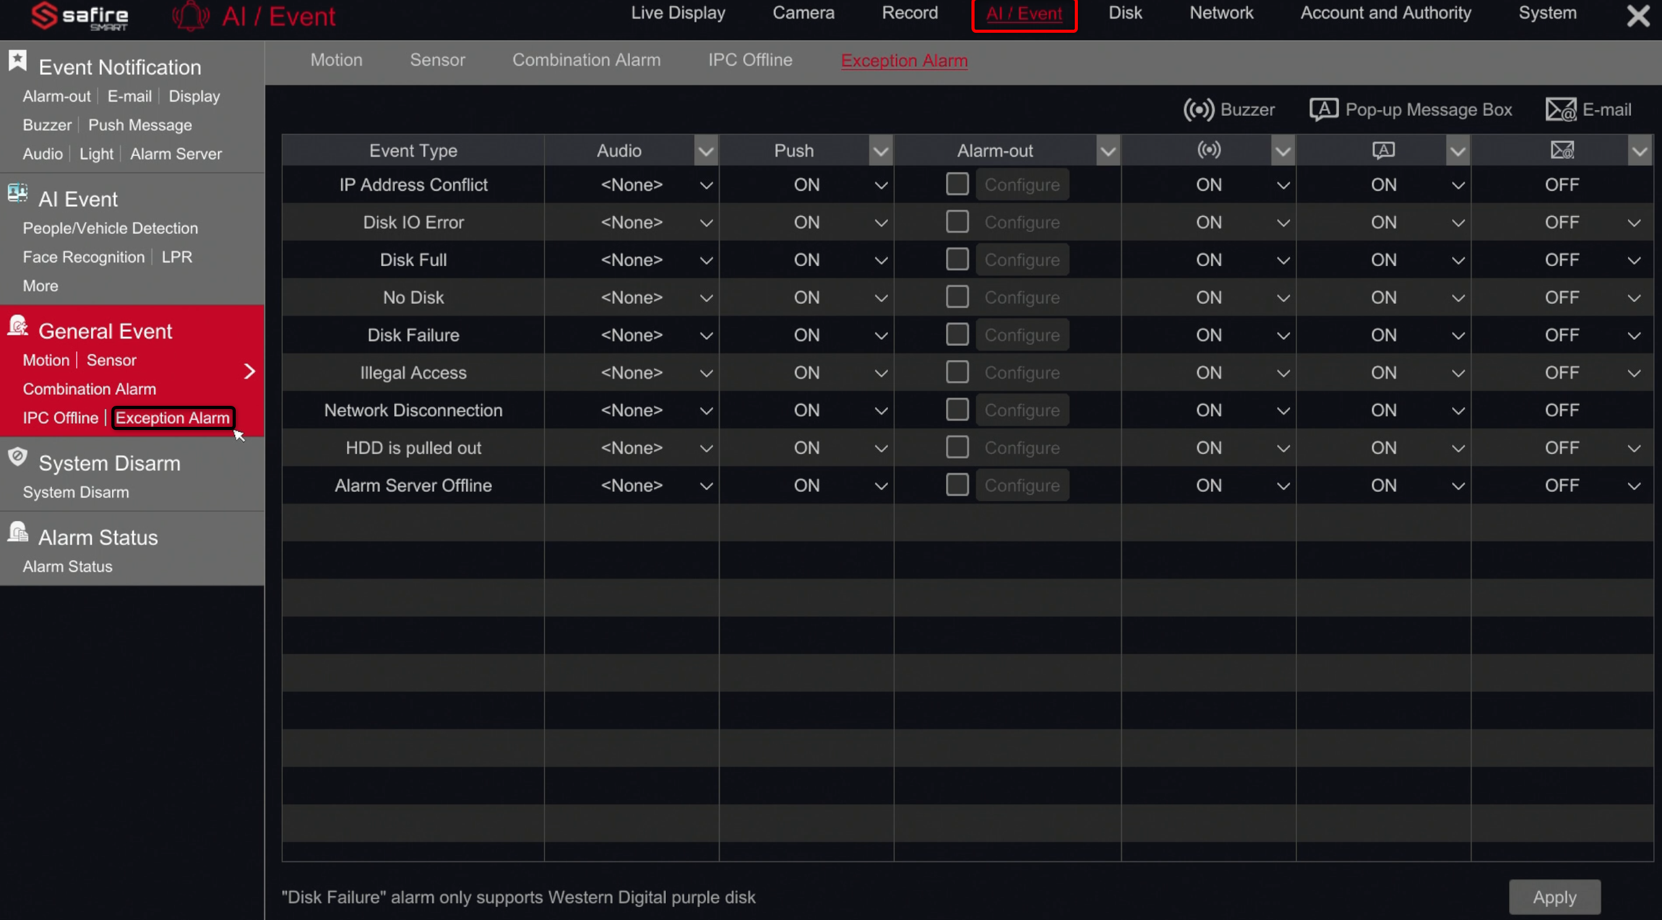
Task: Open Network in top menu
Action: 1221,13
